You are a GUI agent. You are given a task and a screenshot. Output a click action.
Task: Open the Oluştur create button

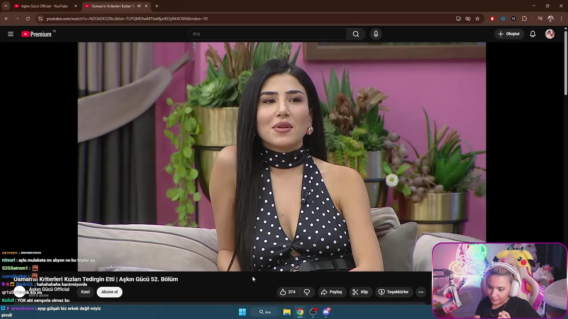click(x=509, y=34)
